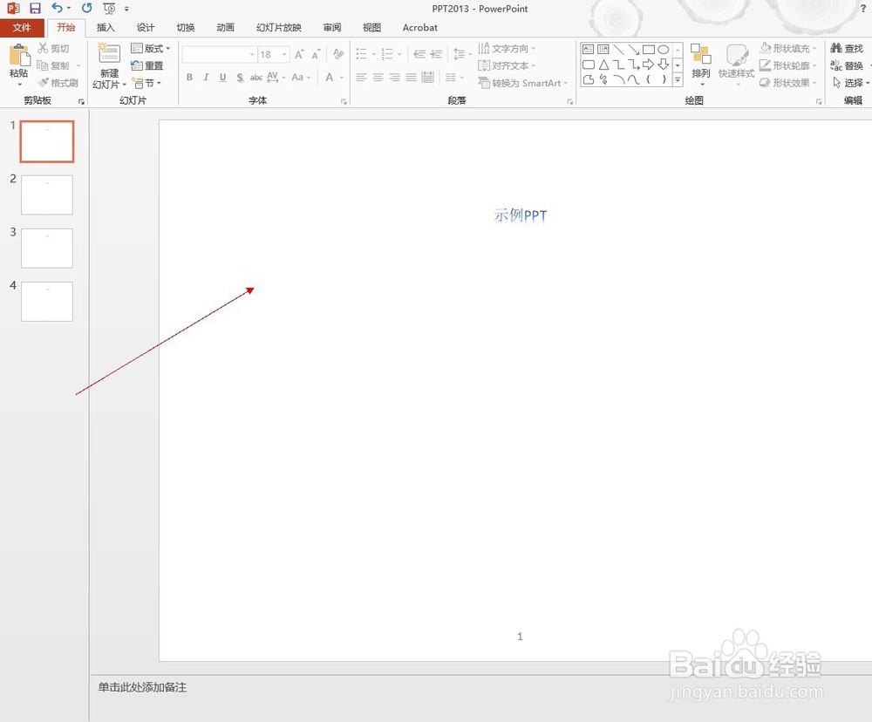Open the font name combo box

coord(219,54)
